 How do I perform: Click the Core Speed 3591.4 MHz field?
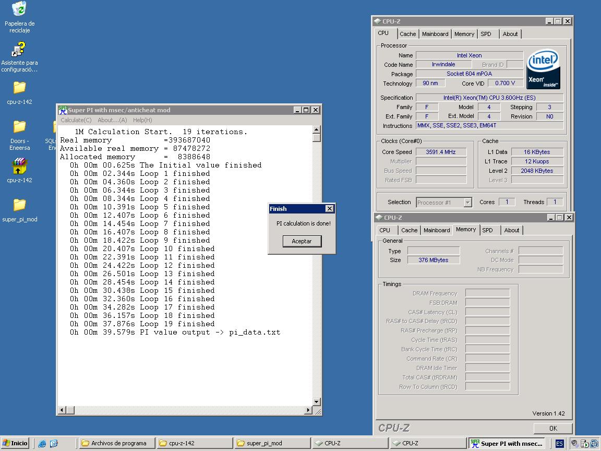pyautogui.click(x=441, y=152)
